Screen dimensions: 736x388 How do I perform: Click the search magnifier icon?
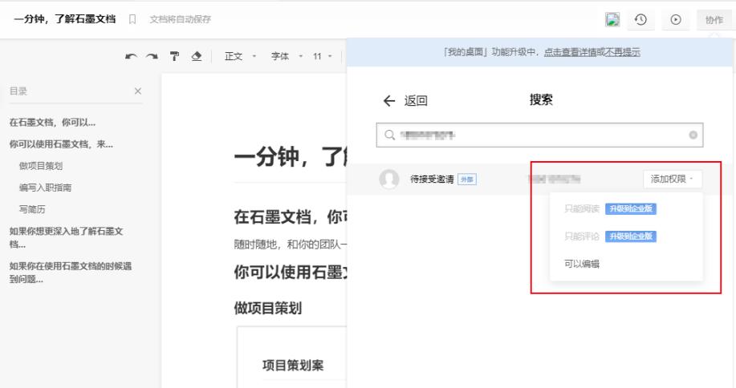coord(389,135)
